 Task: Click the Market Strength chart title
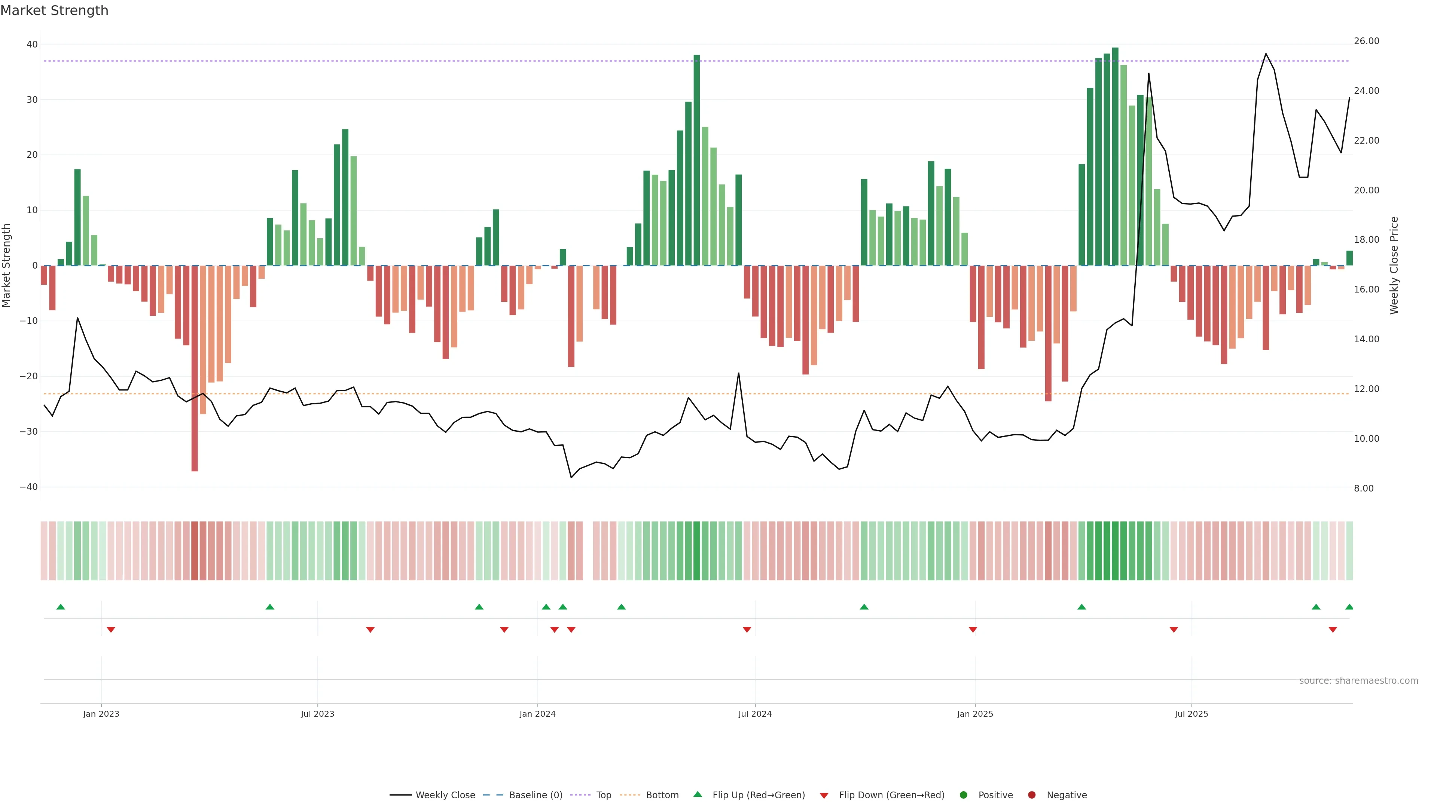pos(54,10)
